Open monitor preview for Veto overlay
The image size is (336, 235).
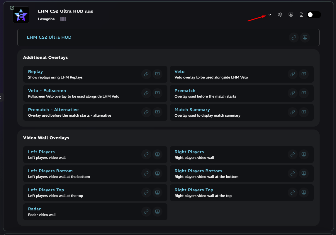click(x=304, y=74)
